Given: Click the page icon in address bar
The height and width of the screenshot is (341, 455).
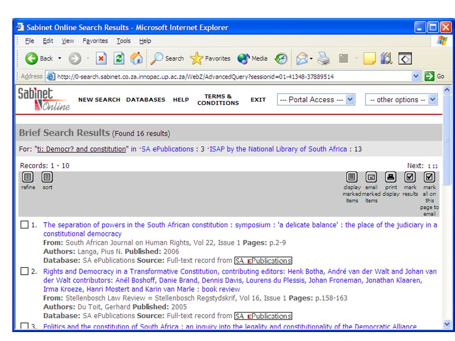Looking at the screenshot, I should tap(51, 76).
